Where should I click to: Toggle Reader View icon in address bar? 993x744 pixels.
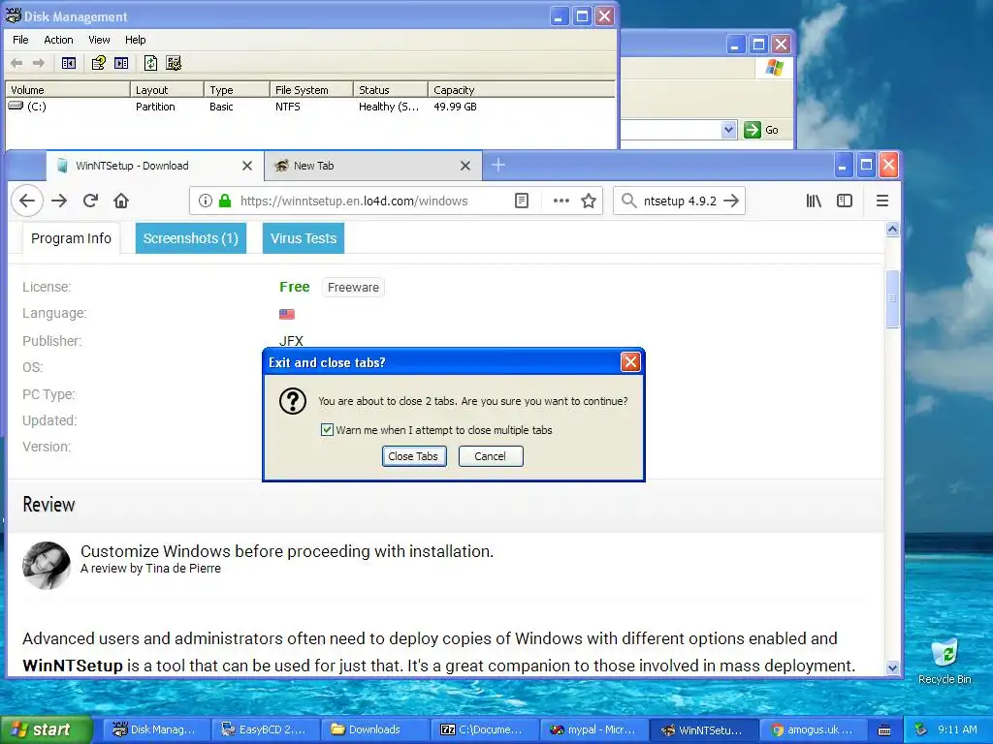tap(521, 201)
